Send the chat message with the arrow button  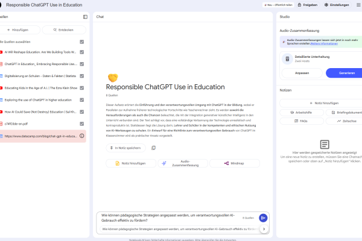point(263,218)
